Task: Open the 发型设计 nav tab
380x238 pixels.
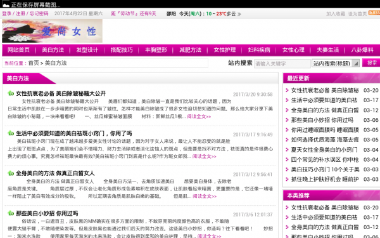Action: 87,50
